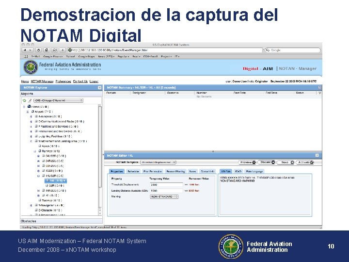Open the Contact Us link
Viewport: 349px width, 262px height.
pos(80,82)
